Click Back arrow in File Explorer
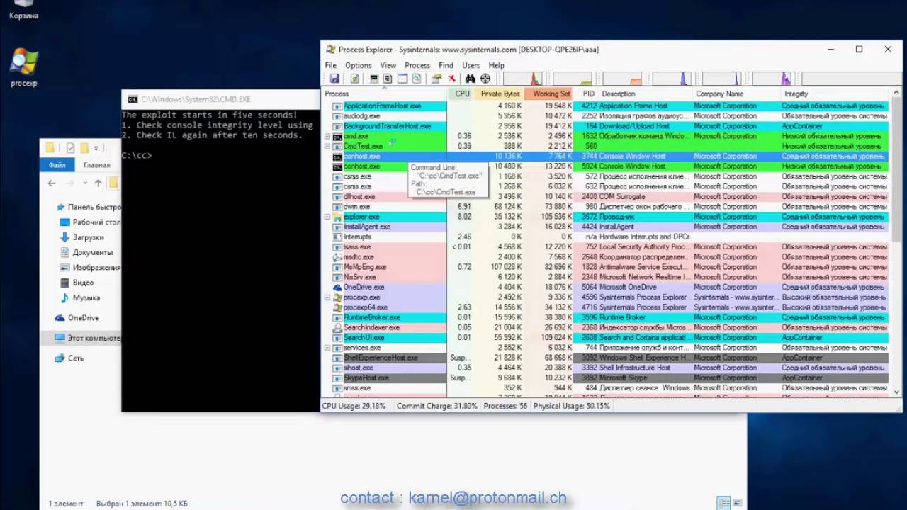 (52, 183)
